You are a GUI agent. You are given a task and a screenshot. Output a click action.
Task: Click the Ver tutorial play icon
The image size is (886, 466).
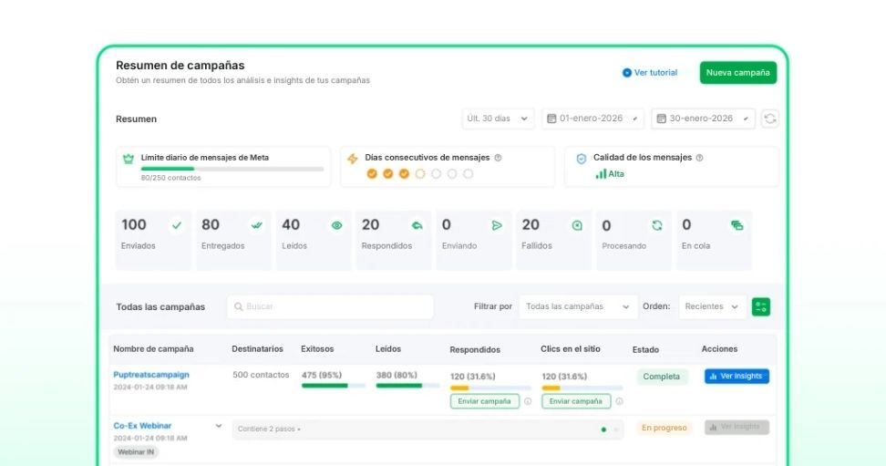tap(626, 72)
